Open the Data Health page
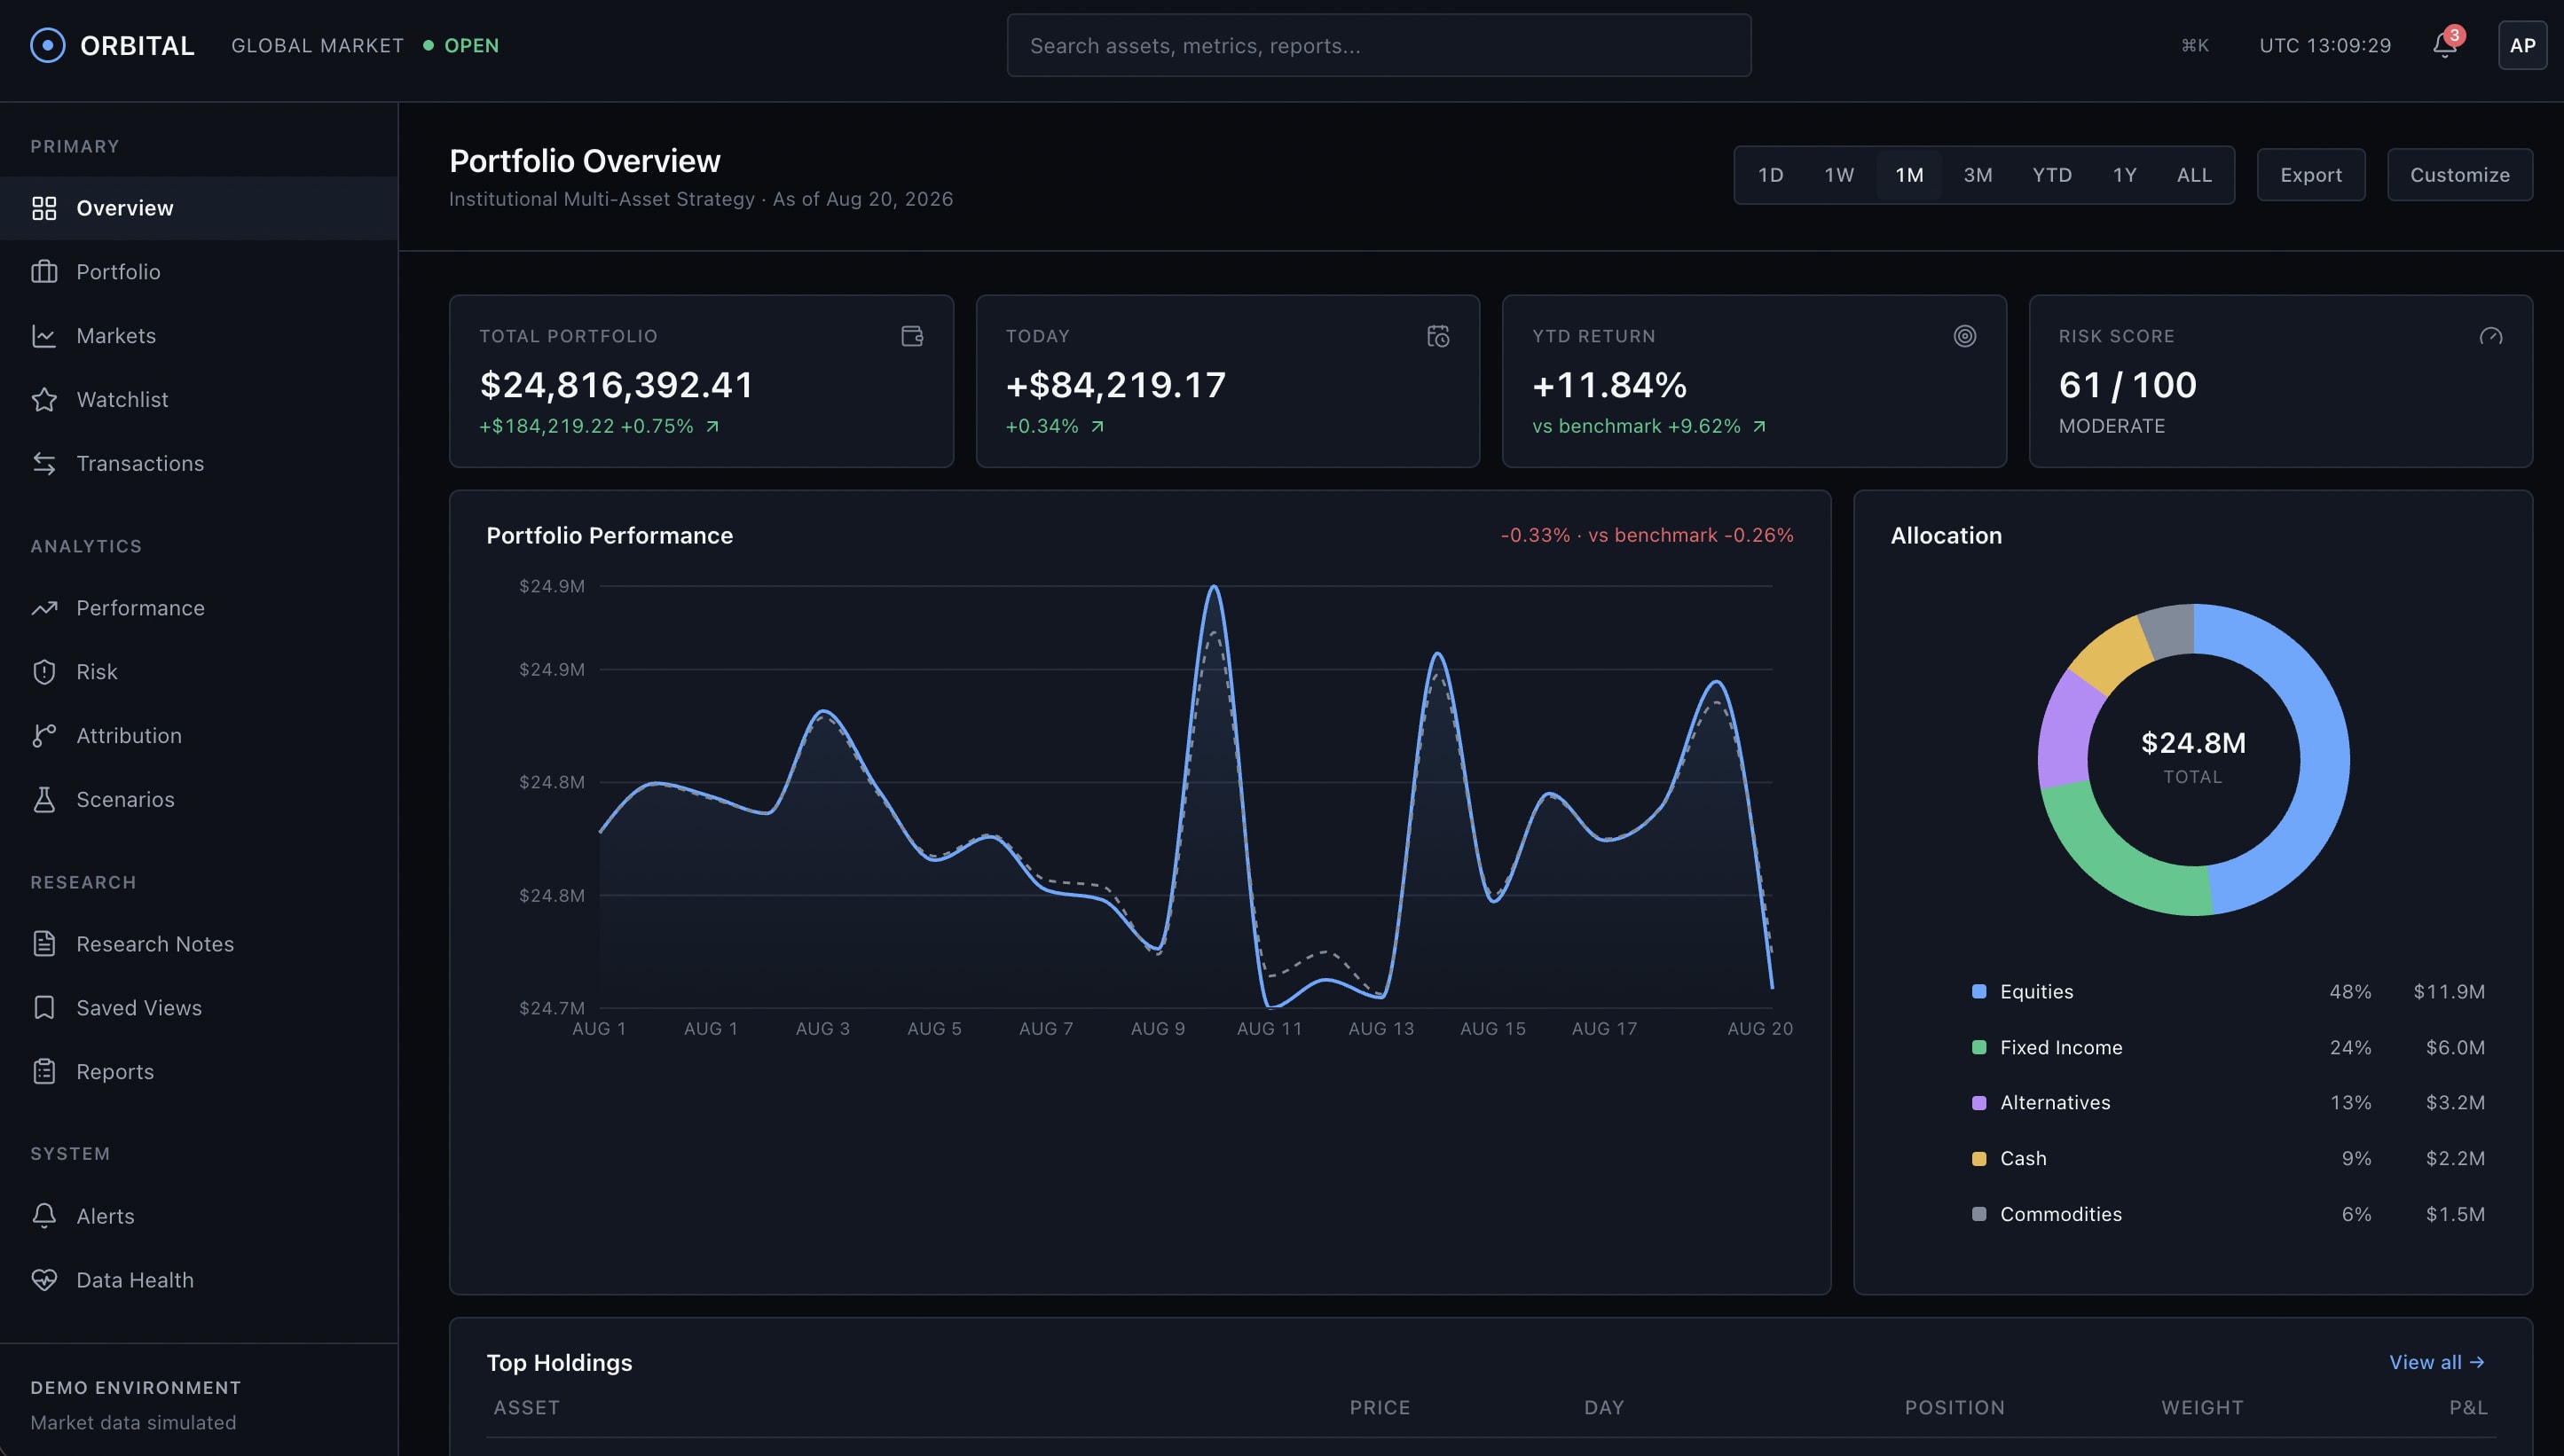Screen dimensions: 2564x1456 pos(199,1280)
